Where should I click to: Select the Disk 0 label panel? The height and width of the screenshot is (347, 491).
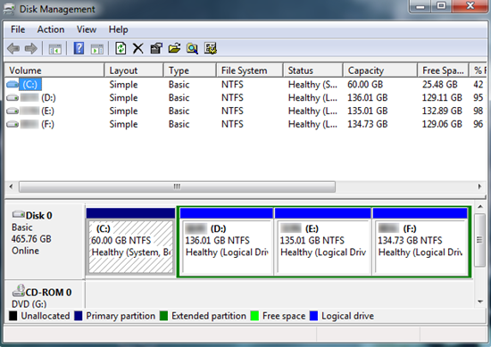point(45,241)
